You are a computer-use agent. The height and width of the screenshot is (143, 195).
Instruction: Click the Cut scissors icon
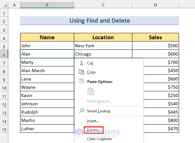(81, 63)
